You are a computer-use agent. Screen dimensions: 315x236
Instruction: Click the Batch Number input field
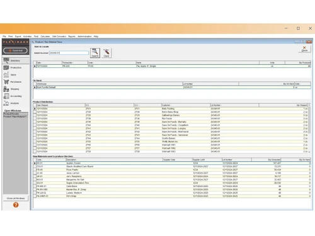pyautogui.click(x=69, y=53)
